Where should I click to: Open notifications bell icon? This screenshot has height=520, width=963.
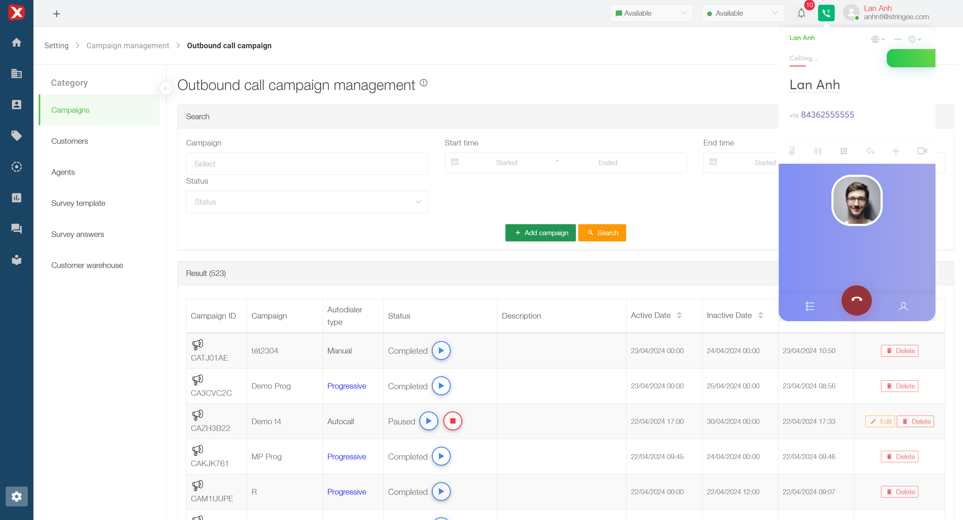tap(801, 13)
